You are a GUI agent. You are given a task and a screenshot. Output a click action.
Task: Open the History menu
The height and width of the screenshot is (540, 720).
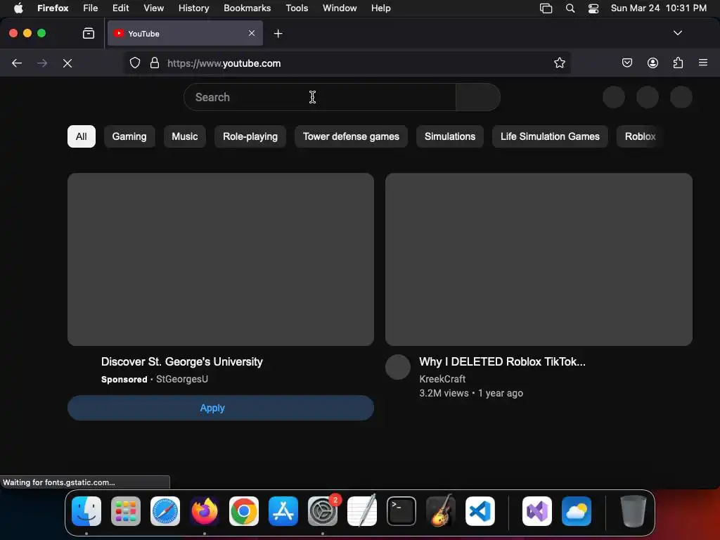(x=194, y=8)
